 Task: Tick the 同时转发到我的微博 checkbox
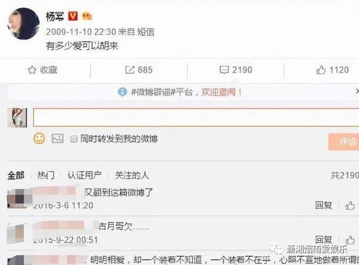[74, 139]
